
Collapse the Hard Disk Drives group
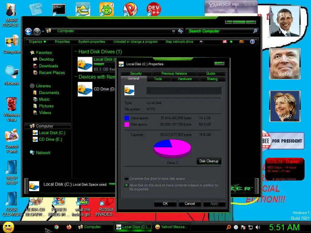point(76,52)
